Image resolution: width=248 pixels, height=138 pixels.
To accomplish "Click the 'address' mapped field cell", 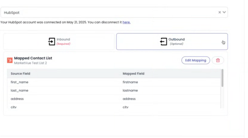I will (x=129, y=99).
